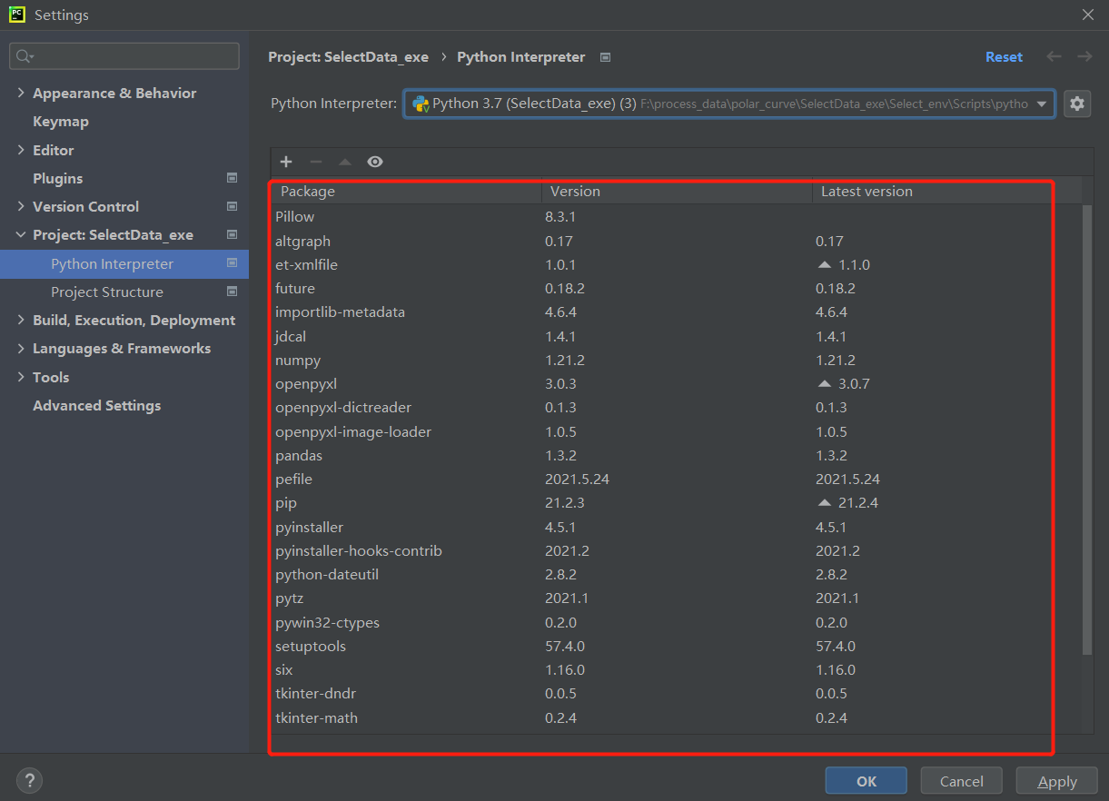Click project-level icon beside Plugins
Viewport: 1109px width, 801px height.
[232, 178]
